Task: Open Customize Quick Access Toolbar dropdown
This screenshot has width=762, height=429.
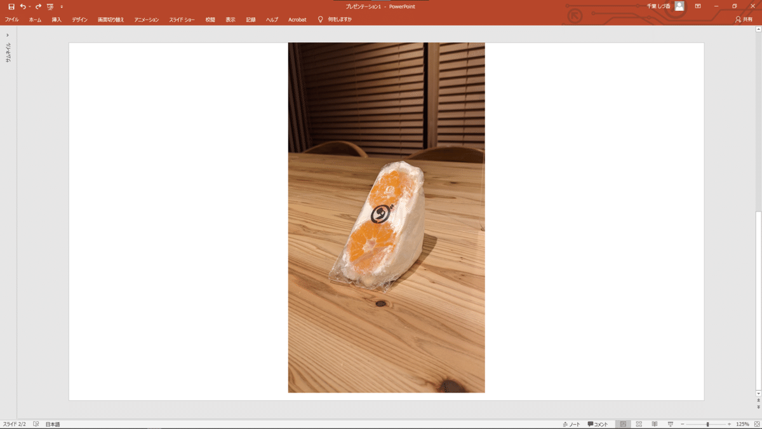Action: (62, 6)
